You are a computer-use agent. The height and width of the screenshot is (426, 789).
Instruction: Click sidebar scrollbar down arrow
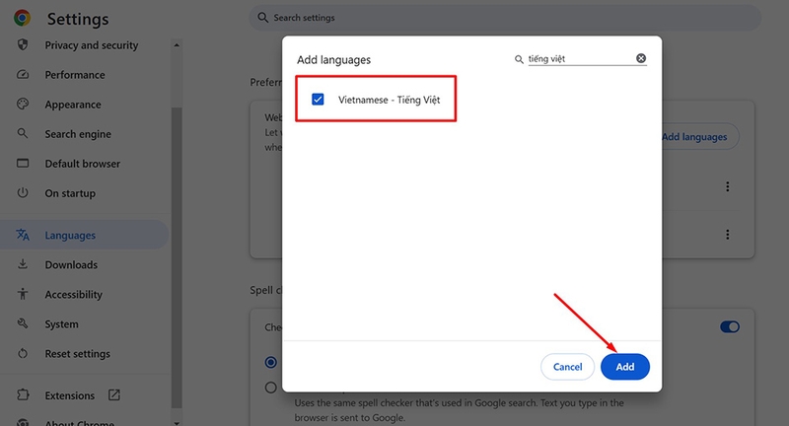pyautogui.click(x=177, y=422)
